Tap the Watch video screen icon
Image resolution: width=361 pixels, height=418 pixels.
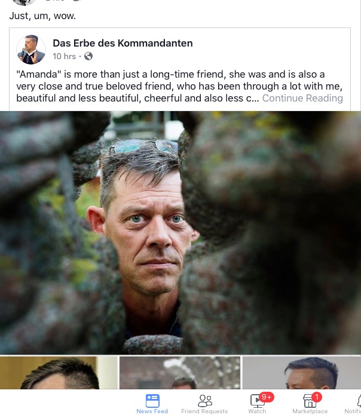(x=257, y=401)
